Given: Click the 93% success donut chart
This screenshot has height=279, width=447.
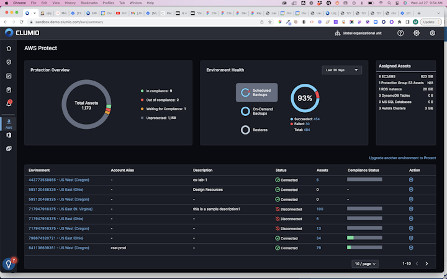Looking at the screenshot, I should coord(305,98).
